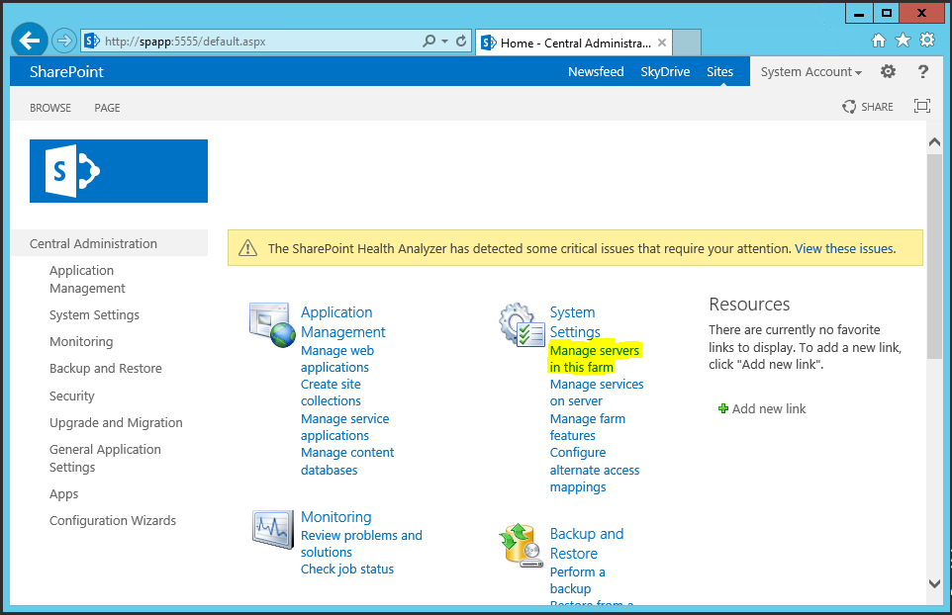Click the SharePoint Help question mark

pos(923,71)
